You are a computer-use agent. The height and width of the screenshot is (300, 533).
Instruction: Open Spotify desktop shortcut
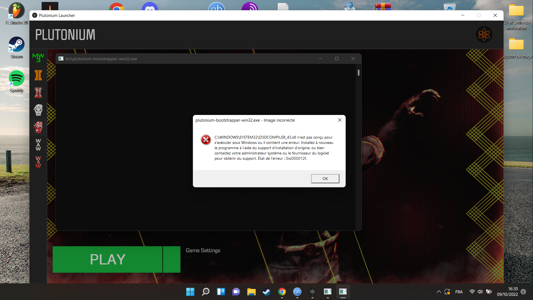[x=16, y=81]
